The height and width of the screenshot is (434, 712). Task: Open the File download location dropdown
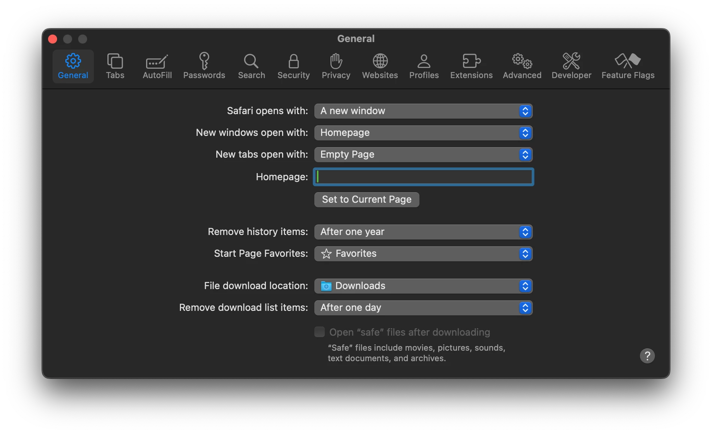[x=423, y=286]
